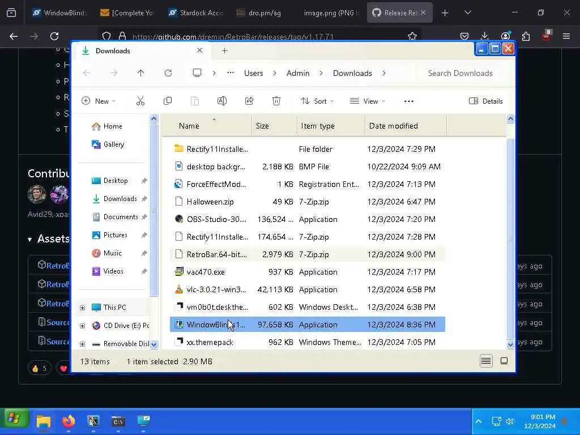
Task: Select the vac470.exe file row
Action: (x=308, y=272)
